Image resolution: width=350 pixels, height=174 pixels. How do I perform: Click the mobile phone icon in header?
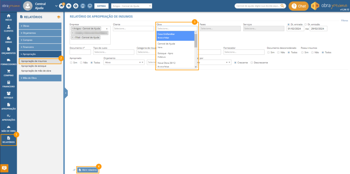pos(83,6)
